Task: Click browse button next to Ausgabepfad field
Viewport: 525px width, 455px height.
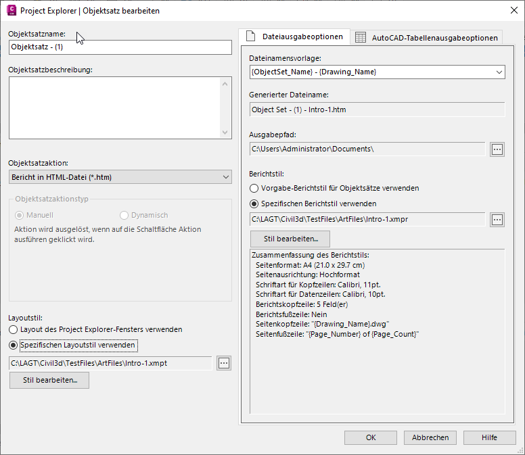Action: [497, 149]
